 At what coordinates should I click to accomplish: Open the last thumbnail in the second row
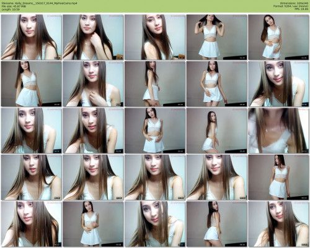(278, 83)
